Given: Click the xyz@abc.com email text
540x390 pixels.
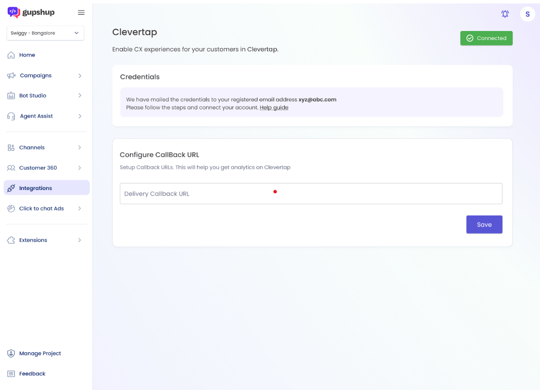Looking at the screenshot, I should [x=317, y=99].
